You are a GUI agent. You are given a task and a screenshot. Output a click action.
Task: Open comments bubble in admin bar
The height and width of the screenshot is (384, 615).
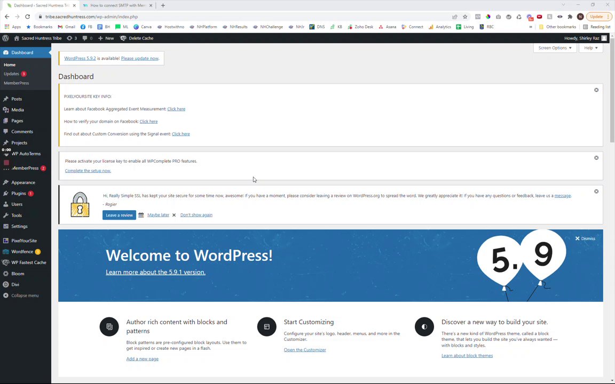(88, 38)
